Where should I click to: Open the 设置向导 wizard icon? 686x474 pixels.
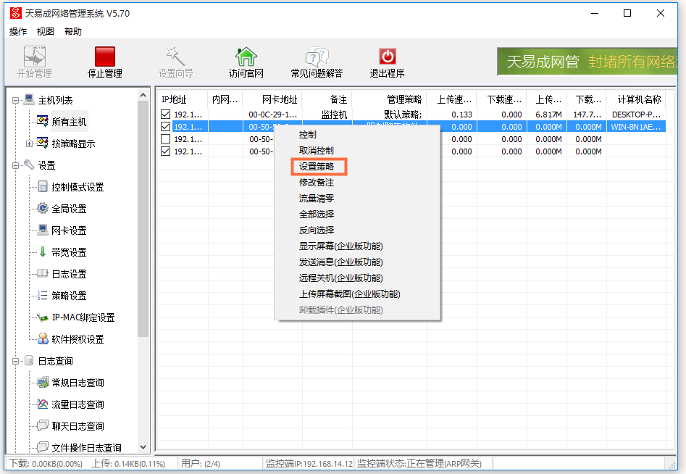coord(175,57)
